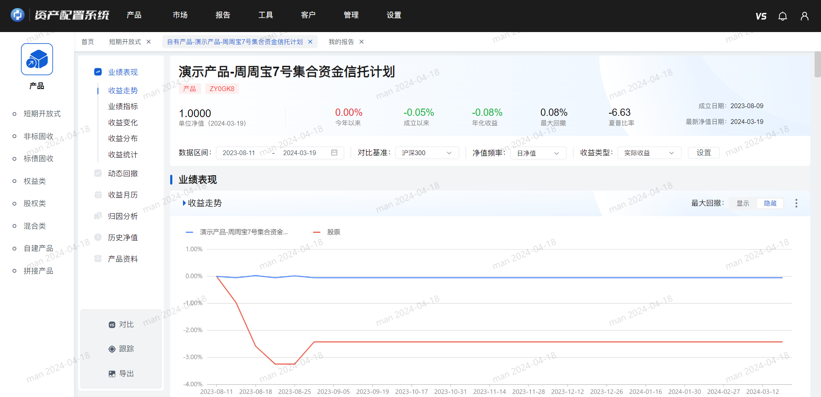Click the ZY0GK8 product code tag
The image size is (821, 397).
pyautogui.click(x=222, y=89)
